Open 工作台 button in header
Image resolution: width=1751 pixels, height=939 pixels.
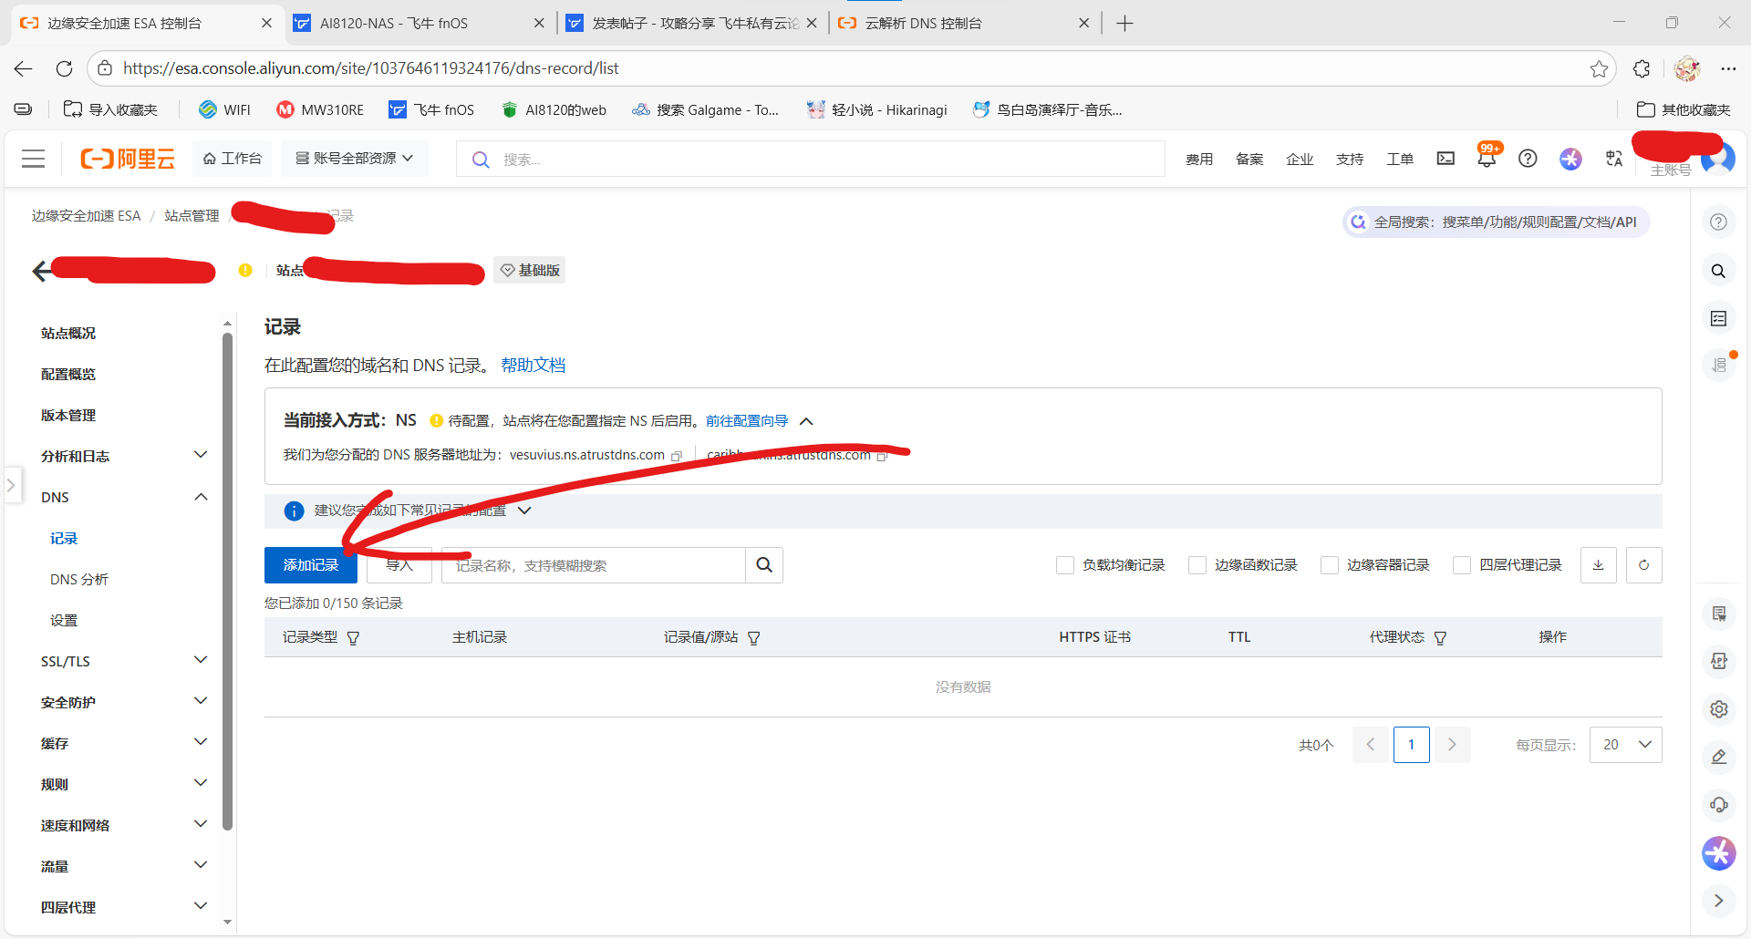(x=233, y=159)
